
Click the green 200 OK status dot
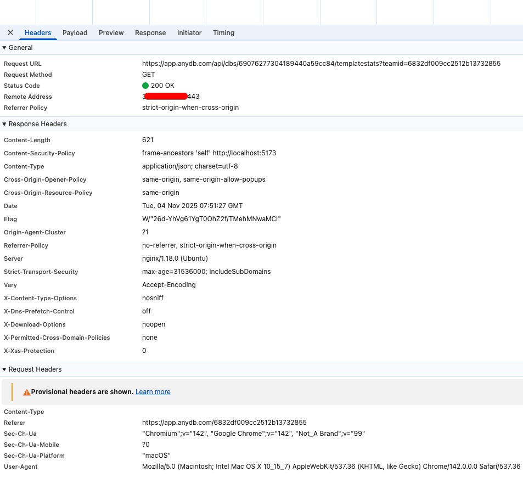point(145,86)
